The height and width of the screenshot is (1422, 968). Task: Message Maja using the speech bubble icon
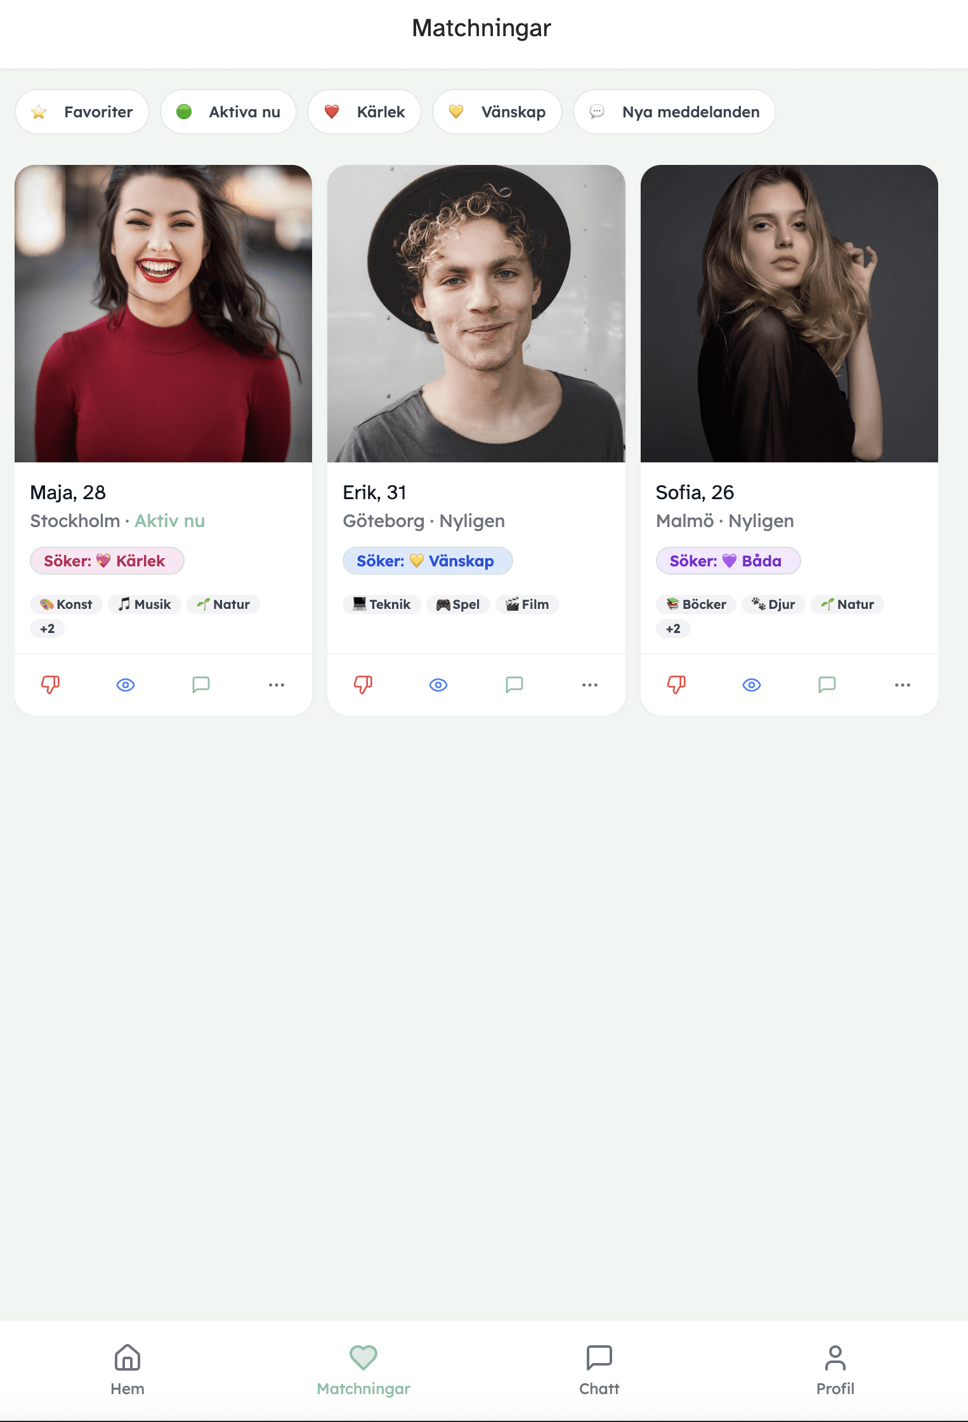coord(201,684)
